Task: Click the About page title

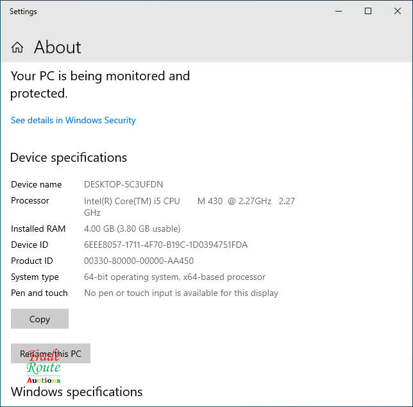Action: coord(57,48)
